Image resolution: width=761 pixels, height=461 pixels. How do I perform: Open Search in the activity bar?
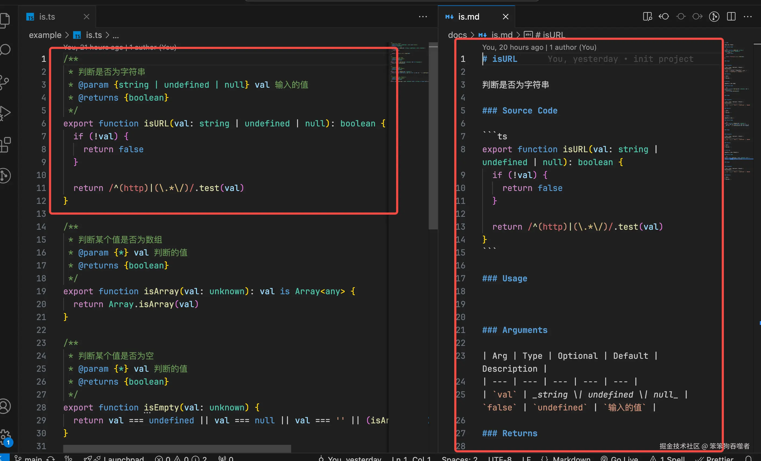click(x=5, y=50)
